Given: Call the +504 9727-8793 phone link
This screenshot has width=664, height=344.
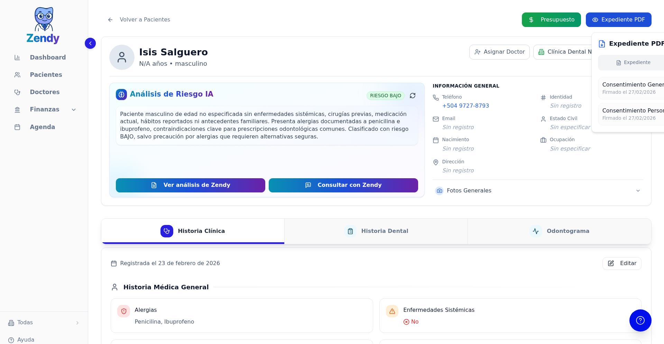Looking at the screenshot, I should 465,106.
